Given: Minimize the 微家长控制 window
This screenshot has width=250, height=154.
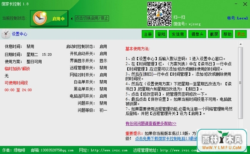Looking at the screenshot, I should click(236, 4).
